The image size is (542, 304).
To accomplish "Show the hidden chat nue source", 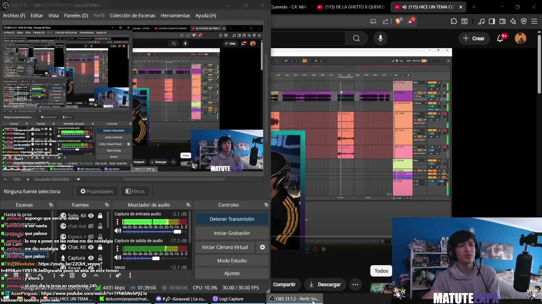I will [x=91, y=226].
